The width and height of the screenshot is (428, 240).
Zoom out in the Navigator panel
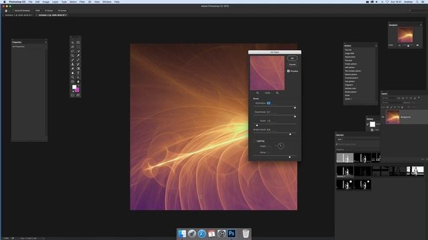400,45
